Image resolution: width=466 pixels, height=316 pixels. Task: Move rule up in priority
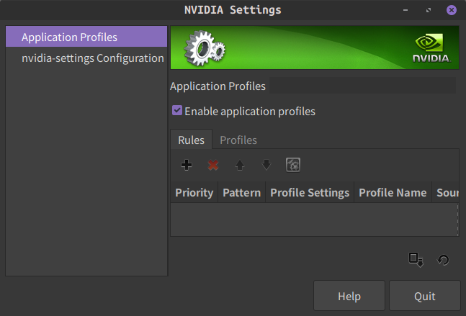tap(240, 165)
